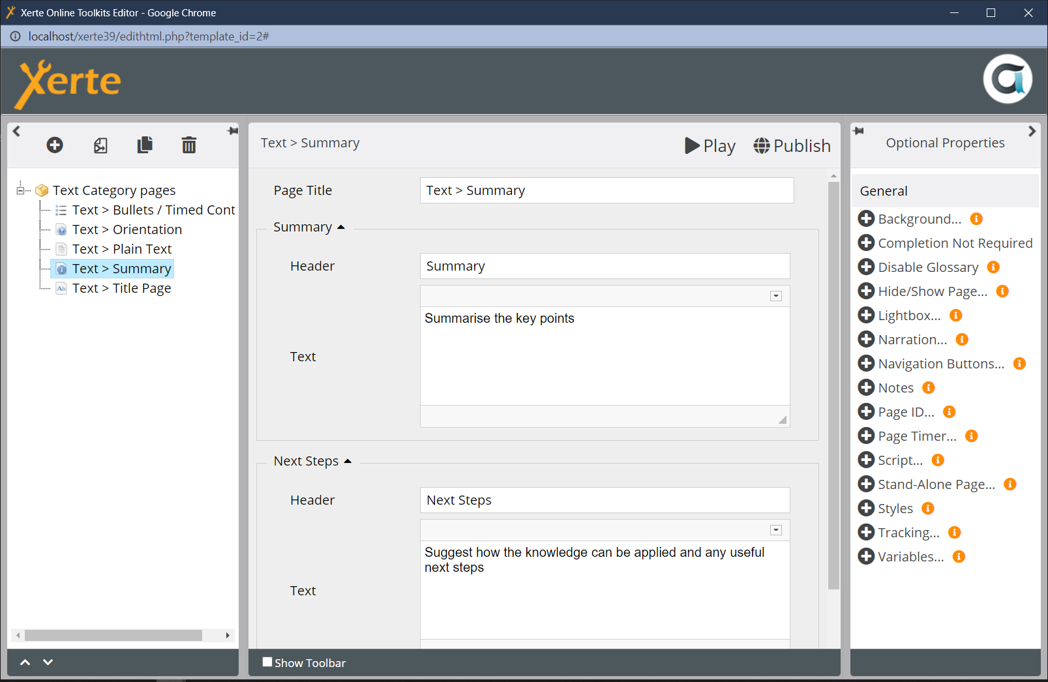Collapse the Summary section
The height and width of the screenshot is (682, 1048).
pyautogui.click(x=340, y=228)
